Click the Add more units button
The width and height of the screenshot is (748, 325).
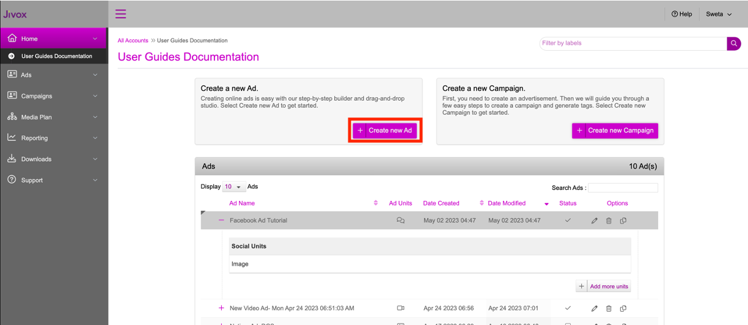click(x=603, y=286)
